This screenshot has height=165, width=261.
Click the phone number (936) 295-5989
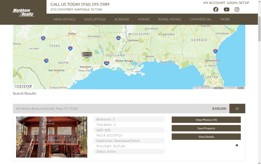pyautogui.click(x=95, y=4)
